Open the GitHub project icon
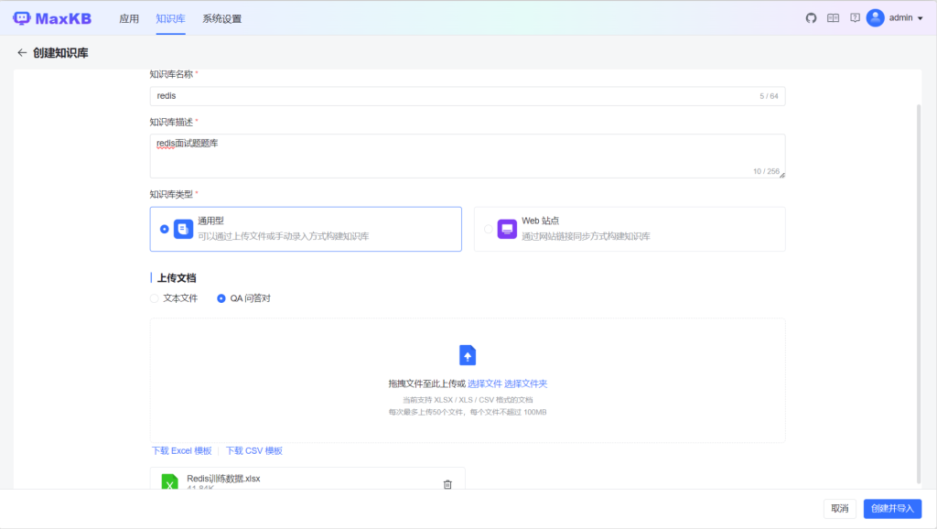The width and height of the screenshot is (937, 529). (x=811, y=18)
